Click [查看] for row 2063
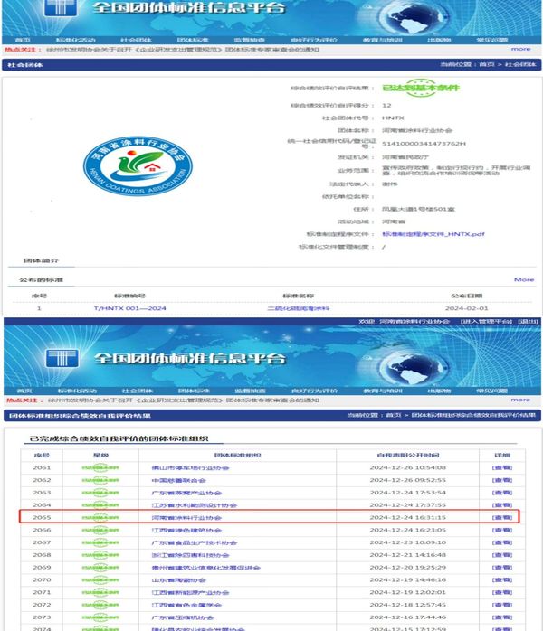This screenshot has height=631, width=543. click(x=502, y=493)
